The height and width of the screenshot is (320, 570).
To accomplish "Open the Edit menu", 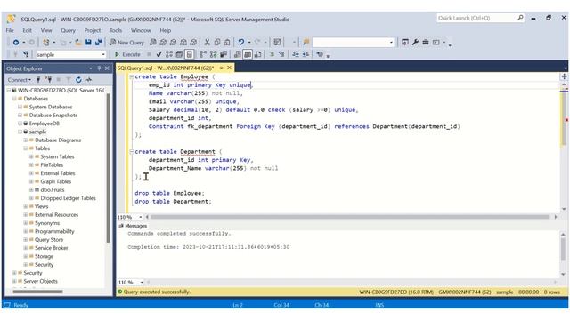I will coord(28,30).
